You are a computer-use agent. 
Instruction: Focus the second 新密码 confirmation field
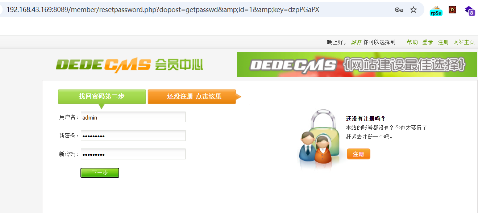click(x=133, y=154)
